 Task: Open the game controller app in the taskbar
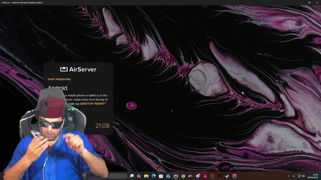pos(190,176)
